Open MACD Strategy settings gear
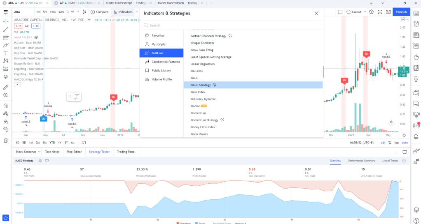This screenshot has height=224, width=421. point(40,161)
